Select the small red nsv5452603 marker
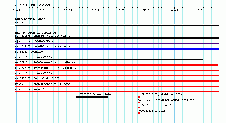The image size is (226, 123). pyautogui.click(x=139, y=97)
